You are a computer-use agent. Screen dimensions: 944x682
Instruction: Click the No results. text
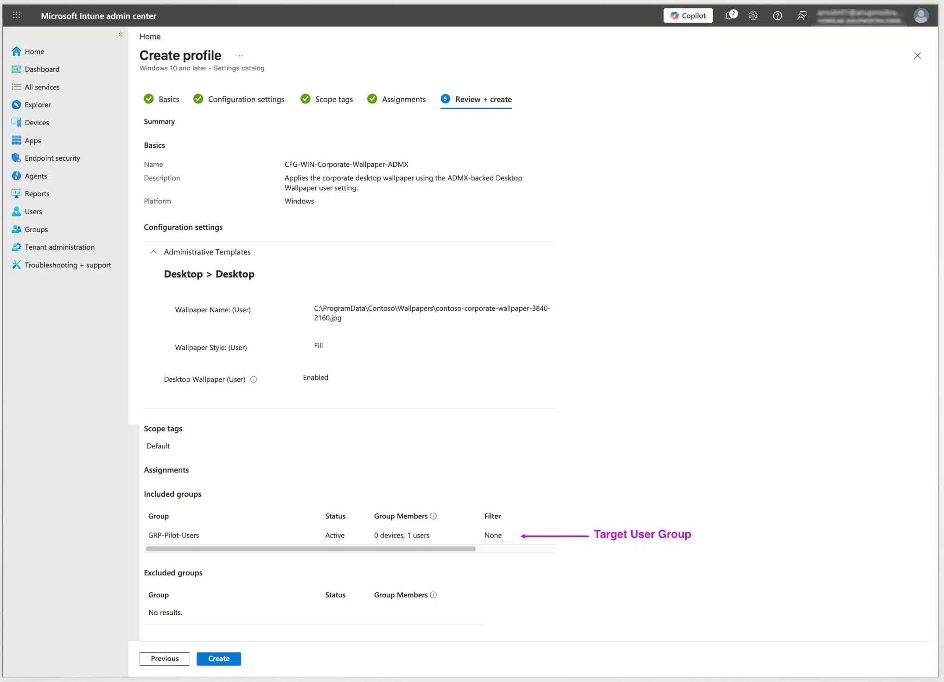click(x=165, y=613)
